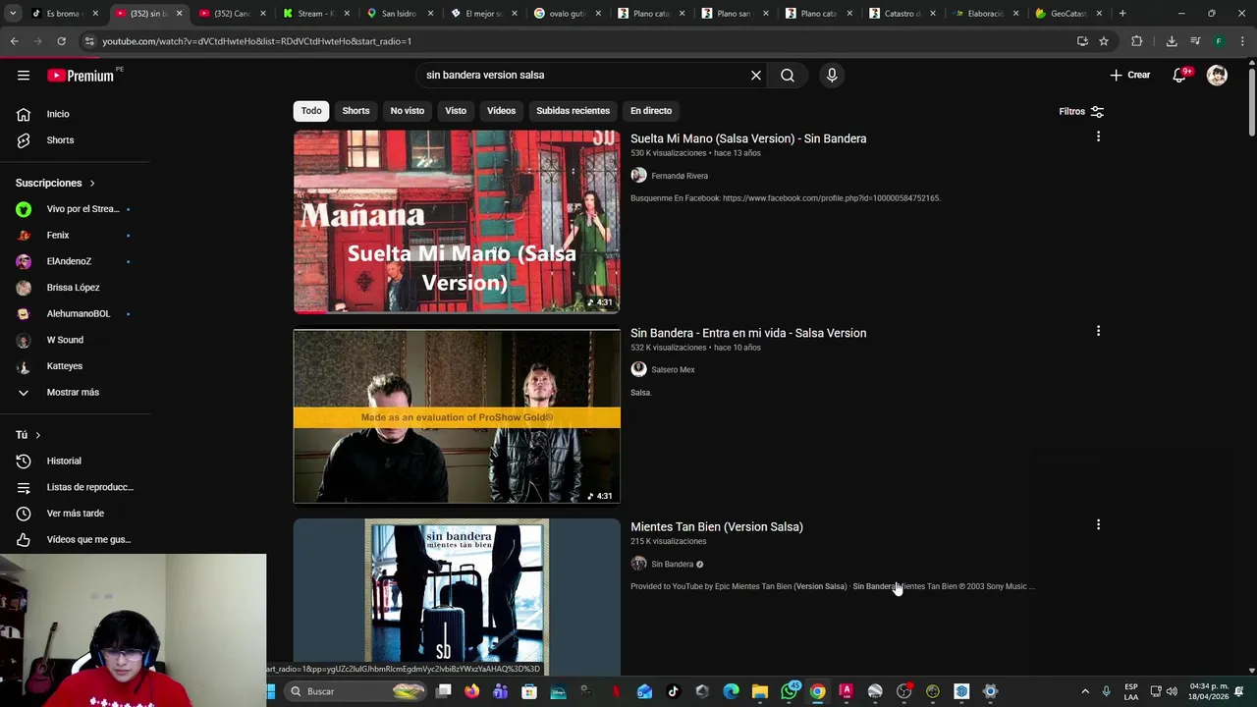This screenshot has height=707, width=1257.
Task: Click the magnifier search button
Action: [788, 75]
